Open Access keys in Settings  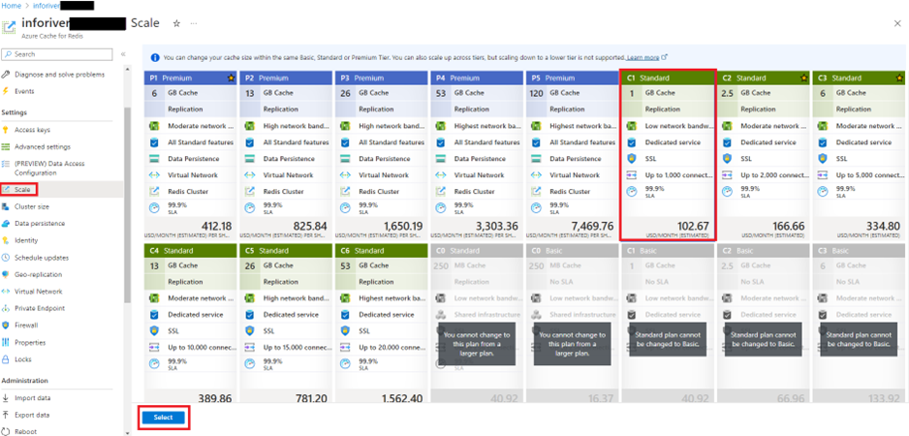(32, 129)
